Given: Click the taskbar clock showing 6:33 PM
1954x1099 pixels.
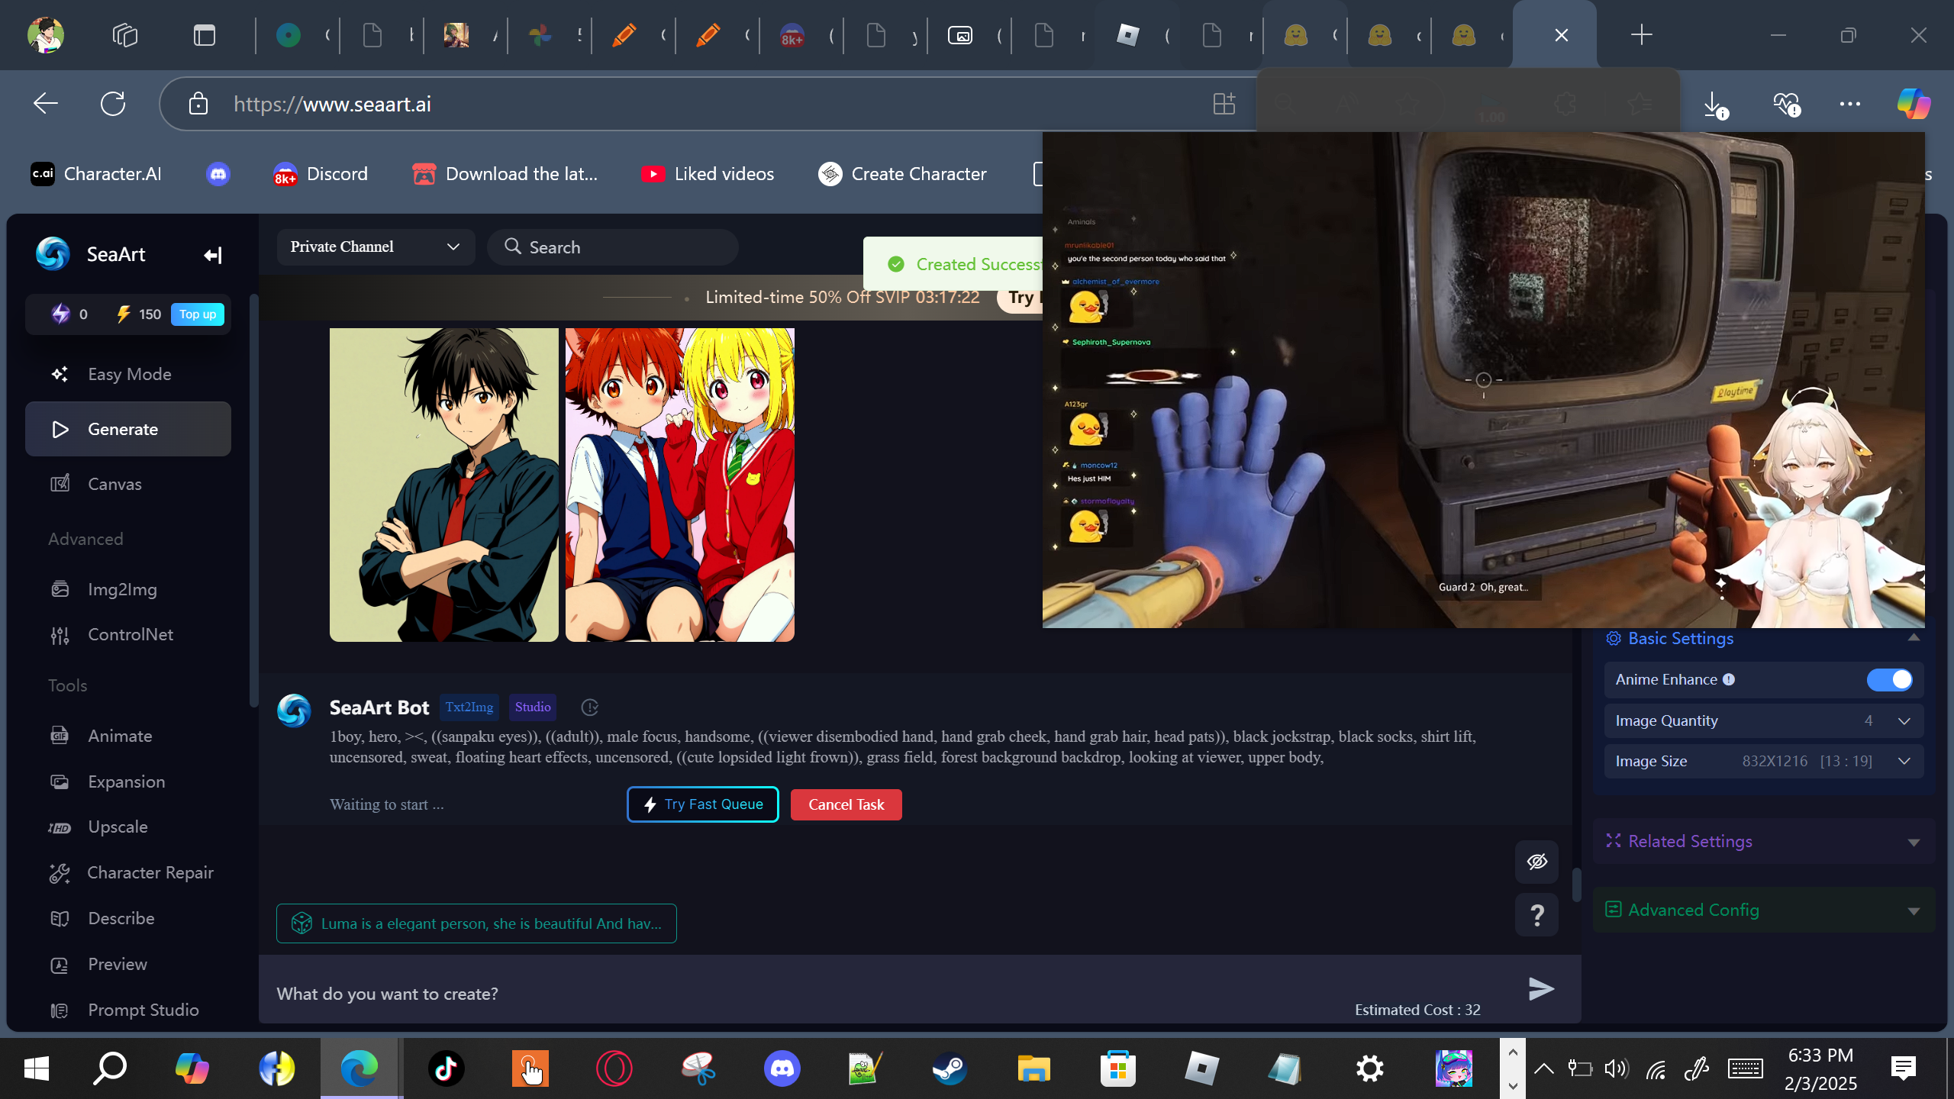Looking at the screenshot, I should click(1821, 1068).
